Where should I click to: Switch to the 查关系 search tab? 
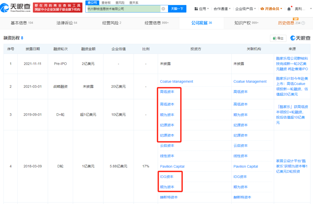(x=134, y=3)
